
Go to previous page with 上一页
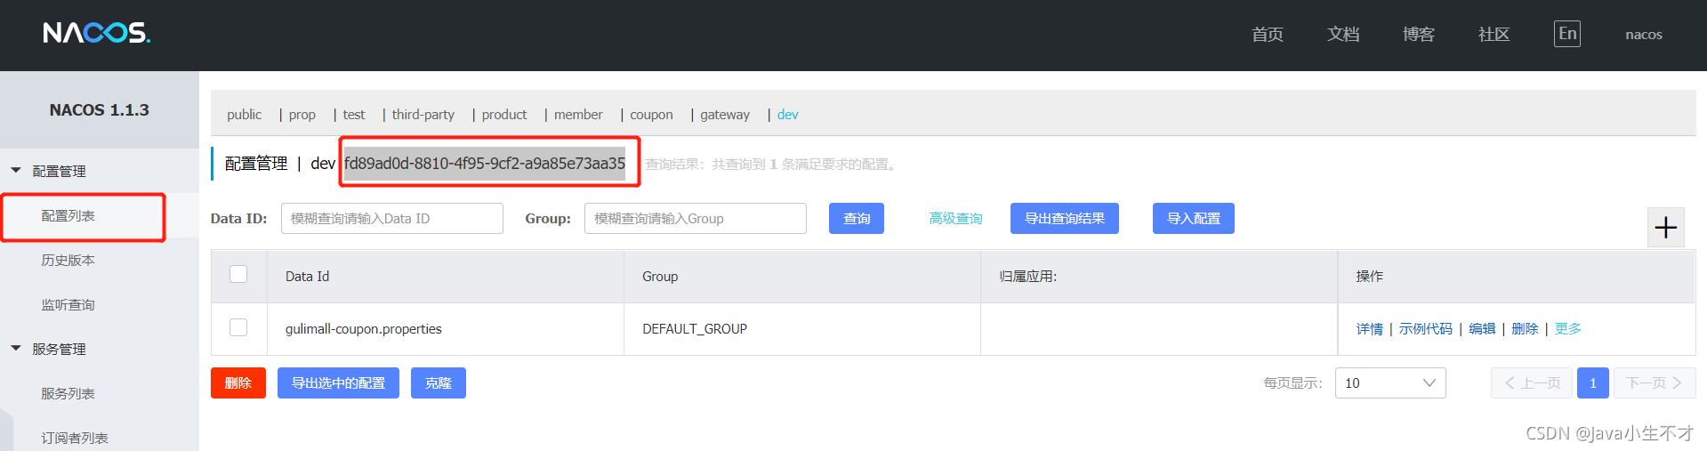(x=1532, y=383)
